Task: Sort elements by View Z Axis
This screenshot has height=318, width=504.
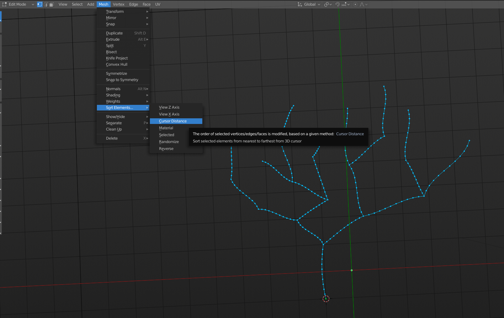Action: click(x=176, y=107)
